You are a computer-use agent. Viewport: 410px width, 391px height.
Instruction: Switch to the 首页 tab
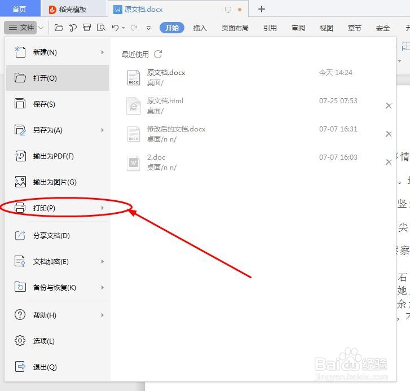(20, 9)
